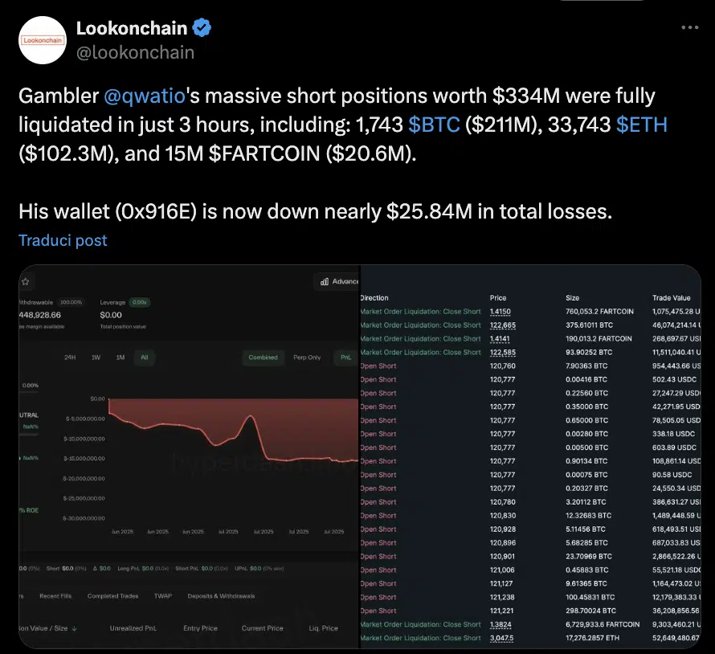
Task: Click the blue verified badge
Action: click(202, 28)
